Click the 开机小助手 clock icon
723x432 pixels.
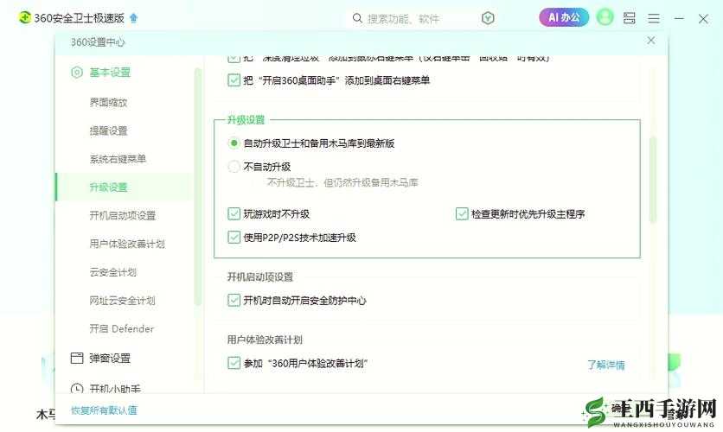tap(77, 389)
